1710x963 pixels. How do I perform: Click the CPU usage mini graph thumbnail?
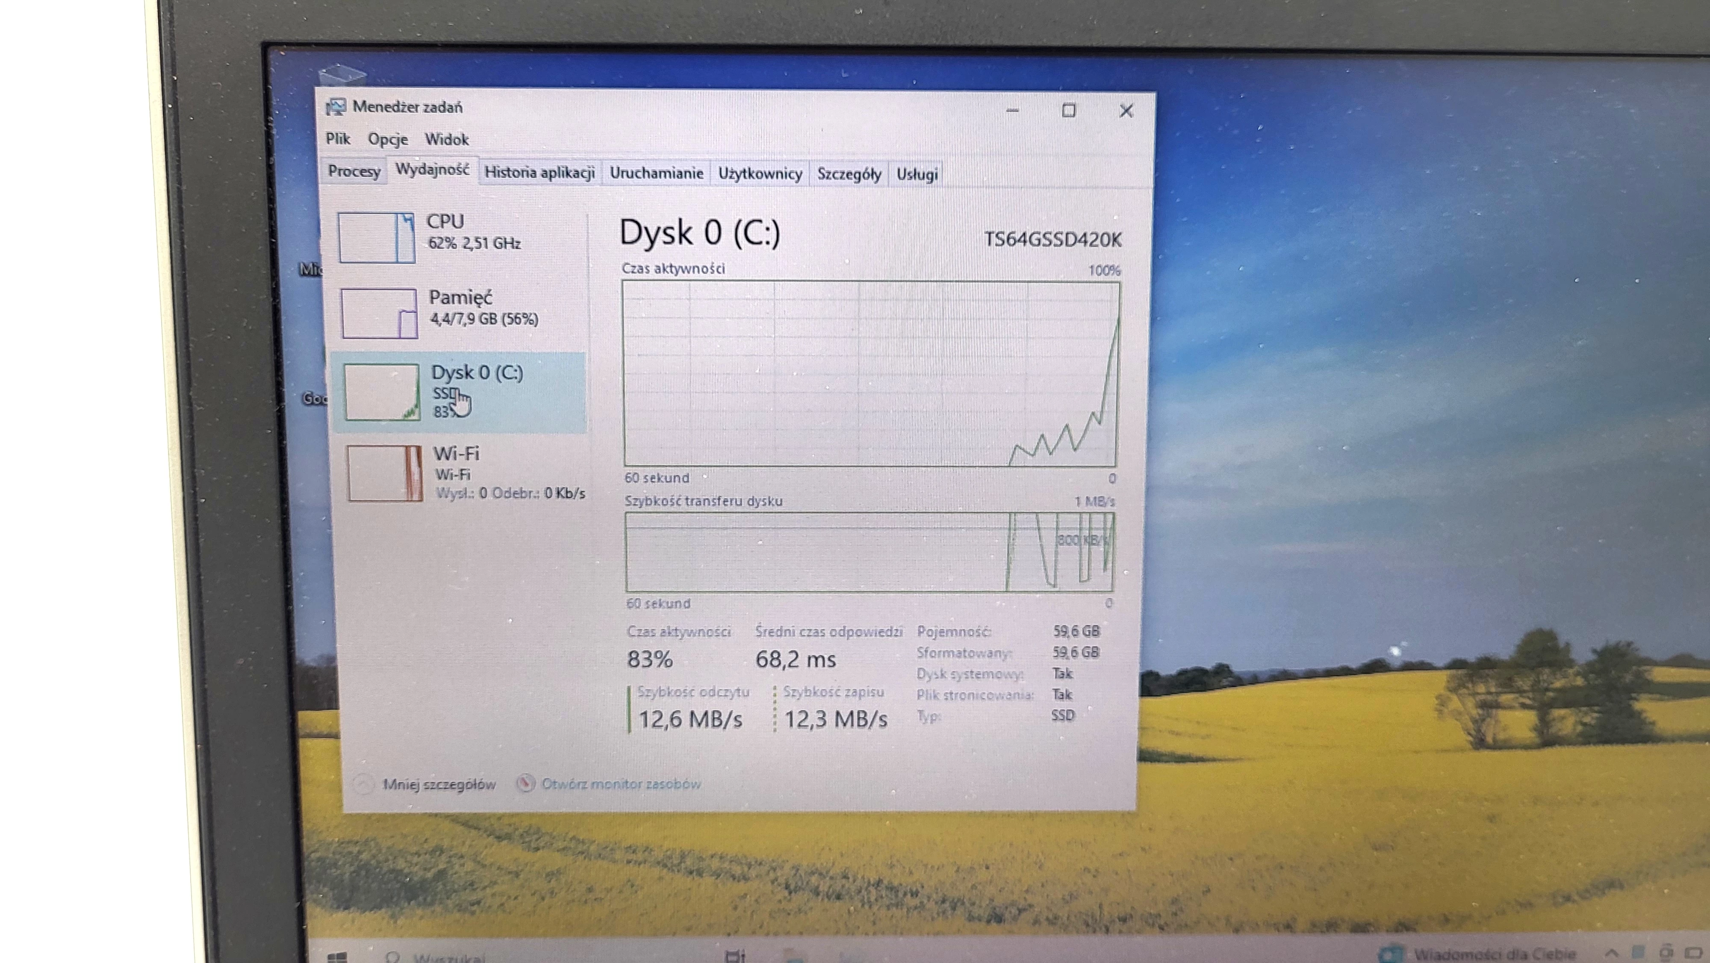tap(376, 238)
